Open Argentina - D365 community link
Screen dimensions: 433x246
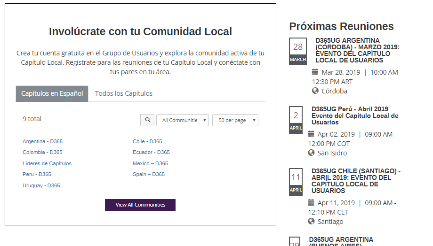coord(42,141)
